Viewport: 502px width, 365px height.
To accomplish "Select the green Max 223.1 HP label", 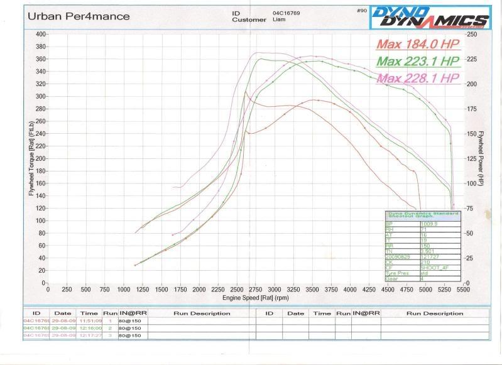I will point(418,61).
